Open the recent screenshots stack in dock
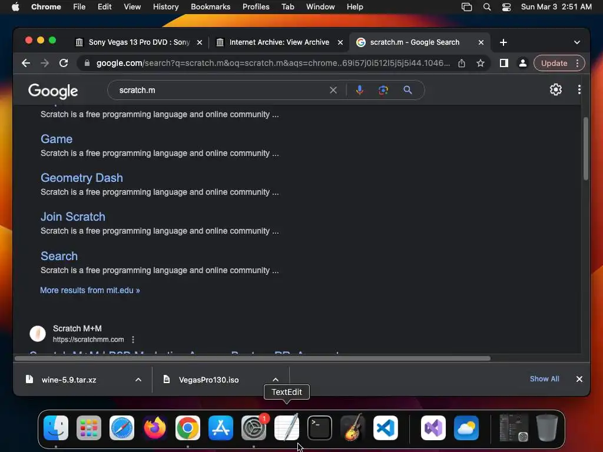This screenshot has height=452, width=603. click(513, 428)
